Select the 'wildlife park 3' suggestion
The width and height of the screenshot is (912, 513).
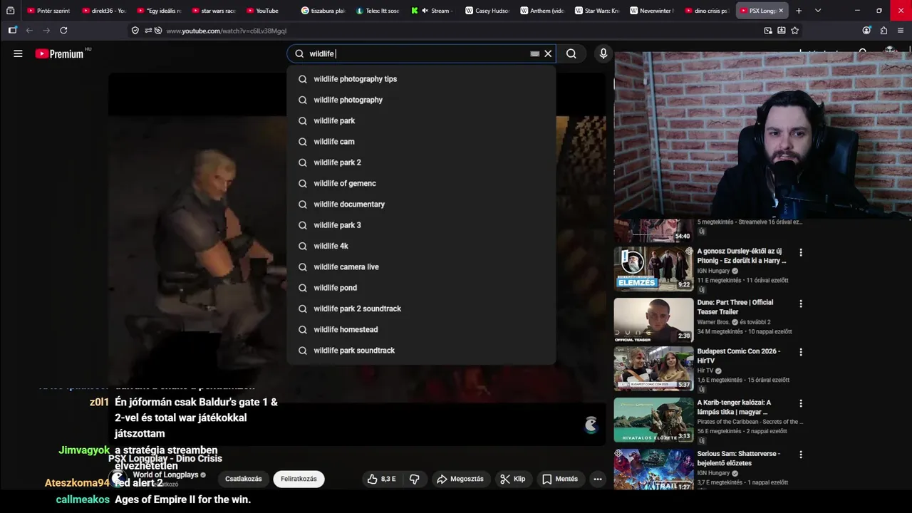[421, 225]
